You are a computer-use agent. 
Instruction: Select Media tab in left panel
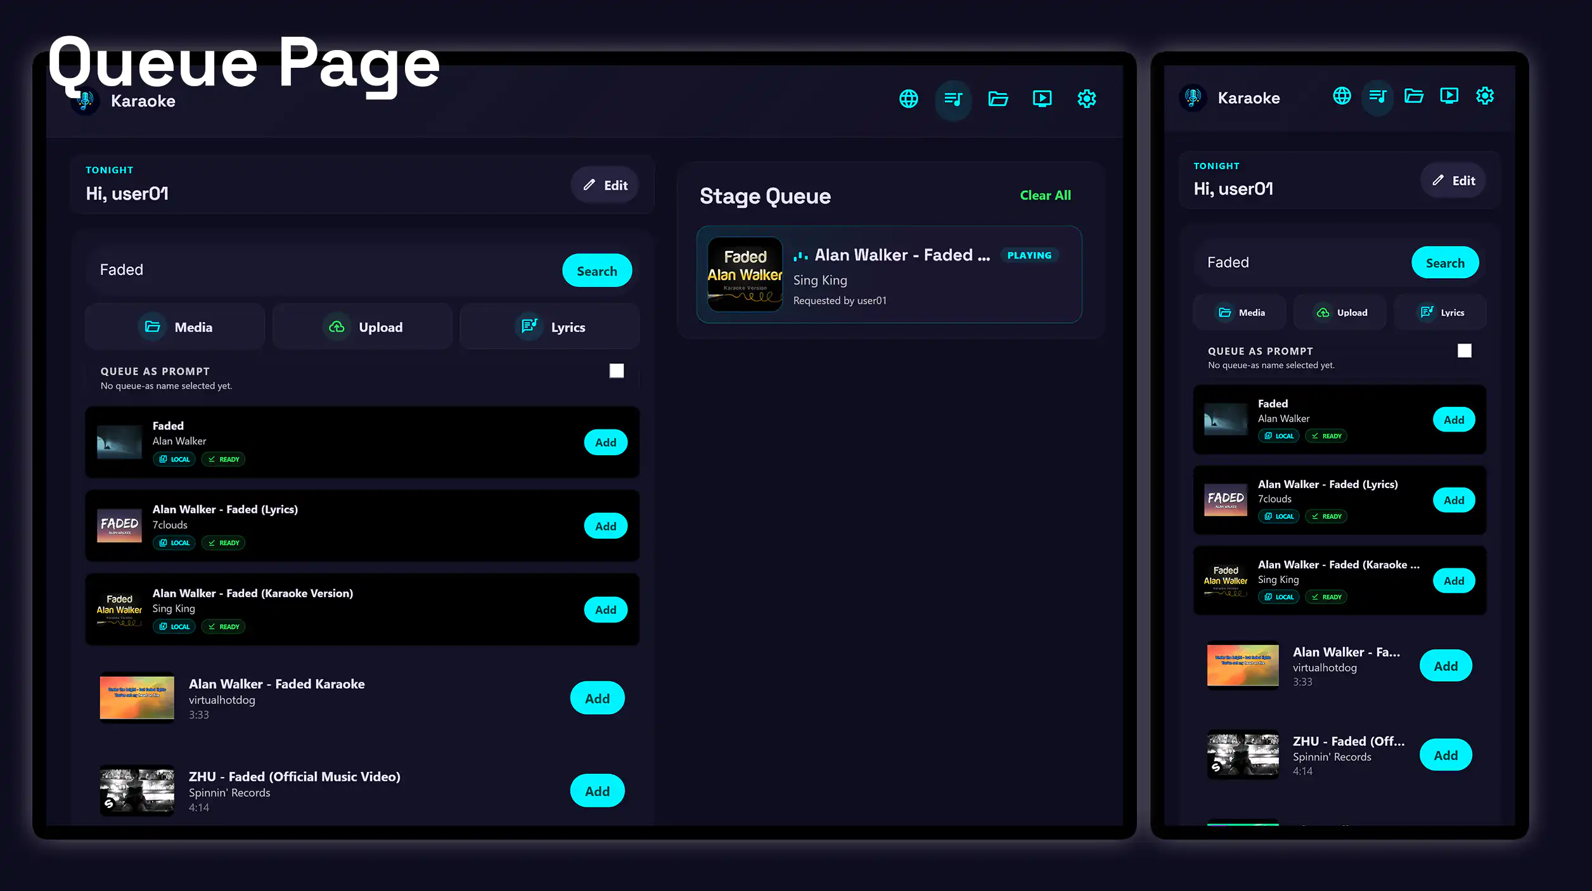[x=175, y=327]
